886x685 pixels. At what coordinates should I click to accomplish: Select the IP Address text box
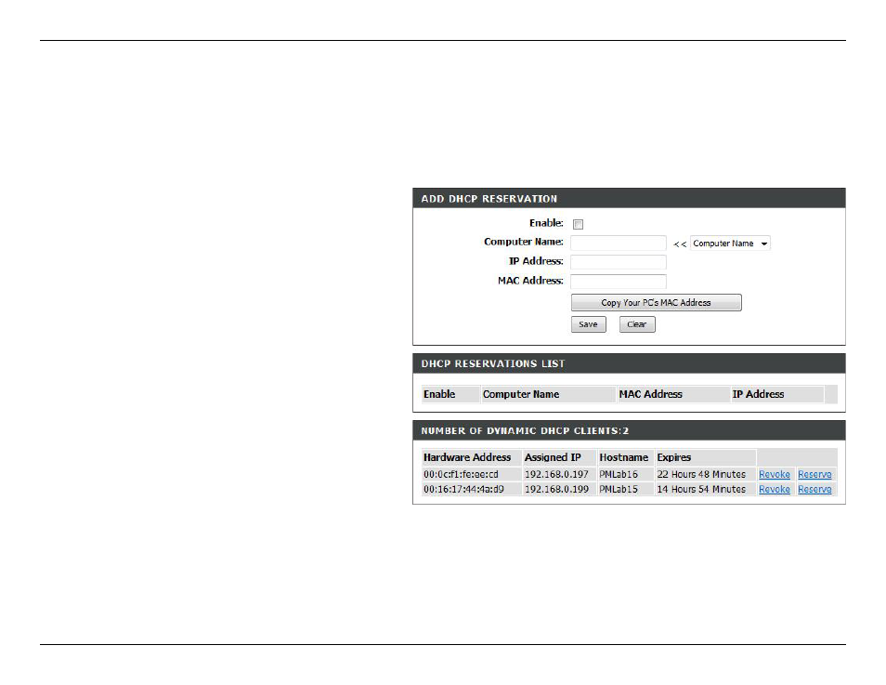[619, 262]
